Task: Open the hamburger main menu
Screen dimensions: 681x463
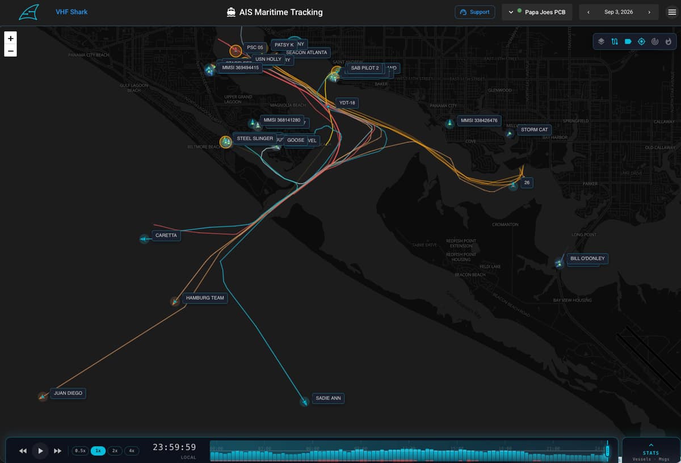Action: [x=672, y=12]
